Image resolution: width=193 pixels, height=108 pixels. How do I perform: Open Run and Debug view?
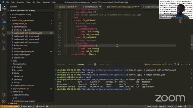pos(4,28)
